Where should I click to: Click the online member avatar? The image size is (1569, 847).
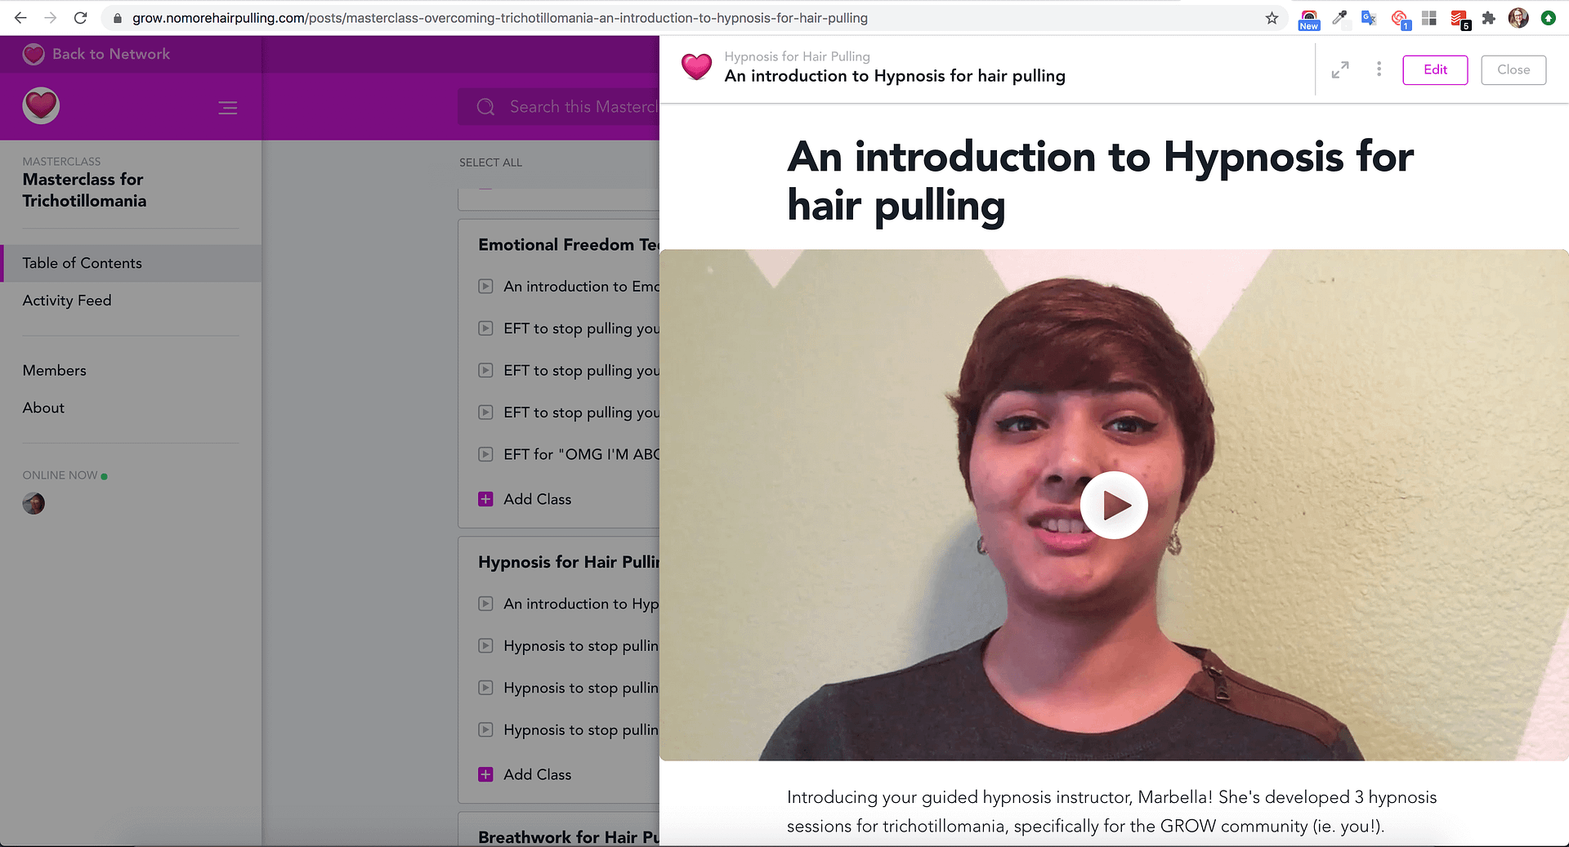[34, 503]
